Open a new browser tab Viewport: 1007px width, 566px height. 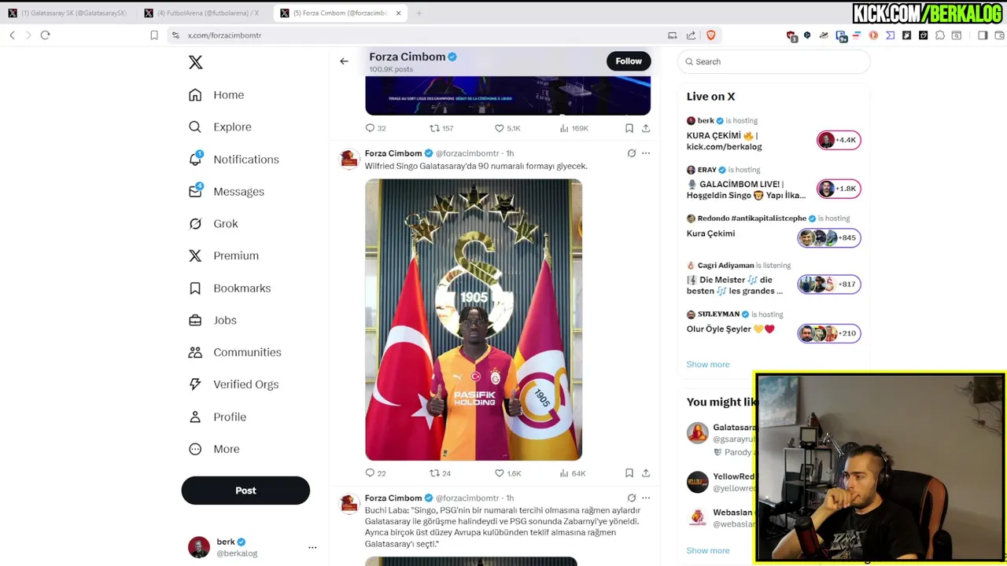419,13
